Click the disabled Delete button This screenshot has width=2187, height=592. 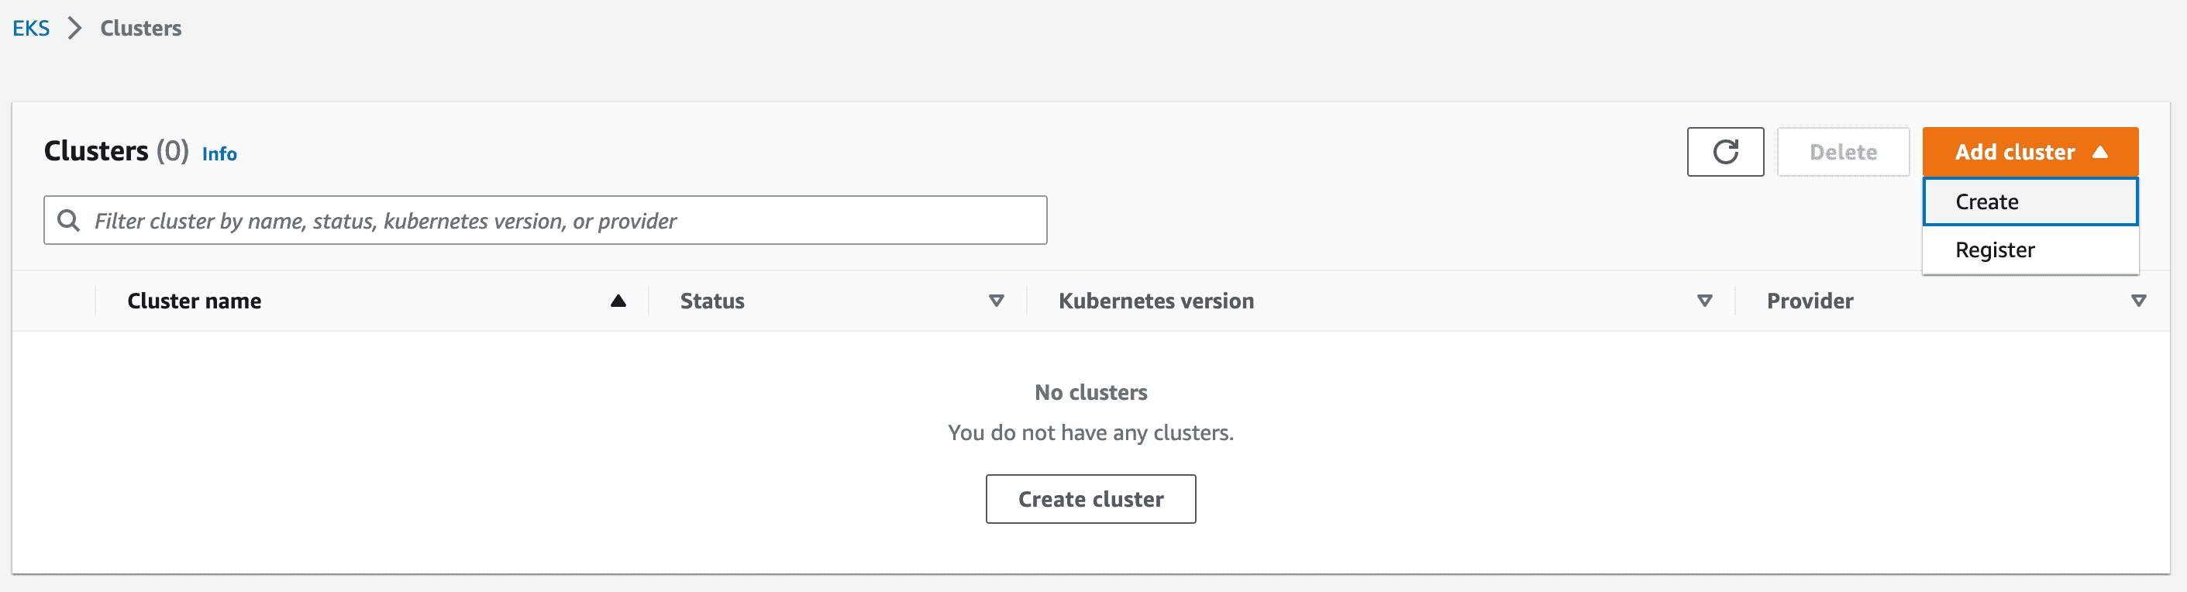[1842, 152]
